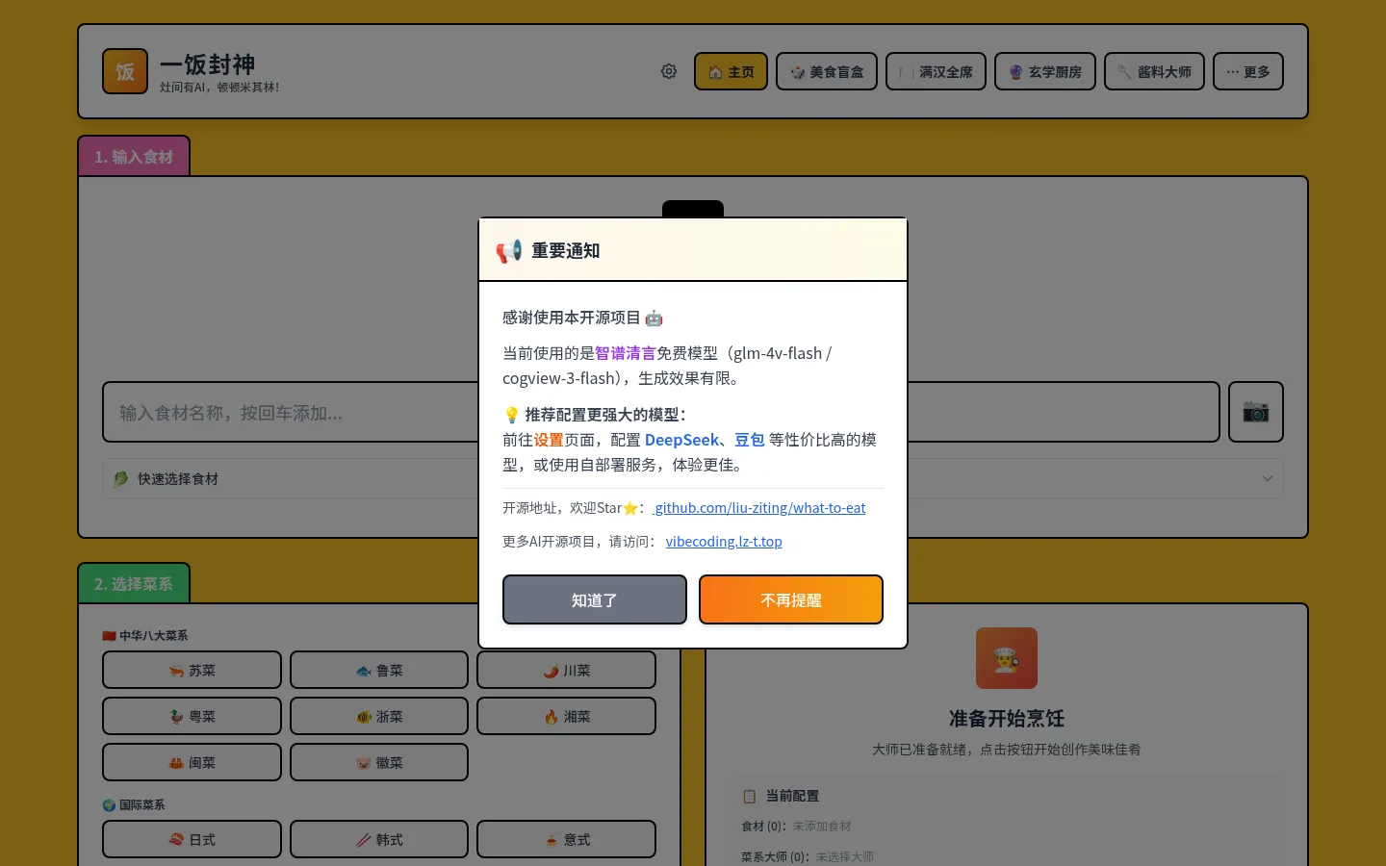
Task: Pick the 湘菜 cuisine option
Action: [566, 716]
